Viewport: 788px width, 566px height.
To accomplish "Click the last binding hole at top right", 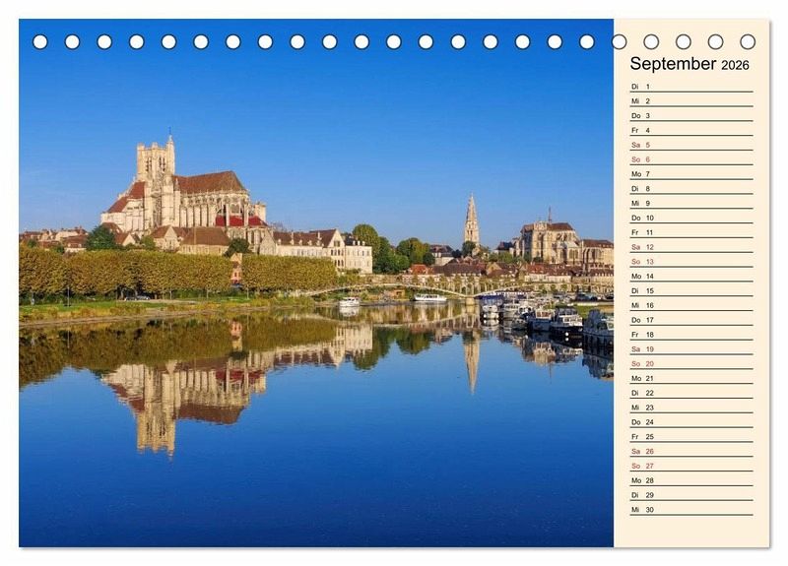I will (748, 41).
